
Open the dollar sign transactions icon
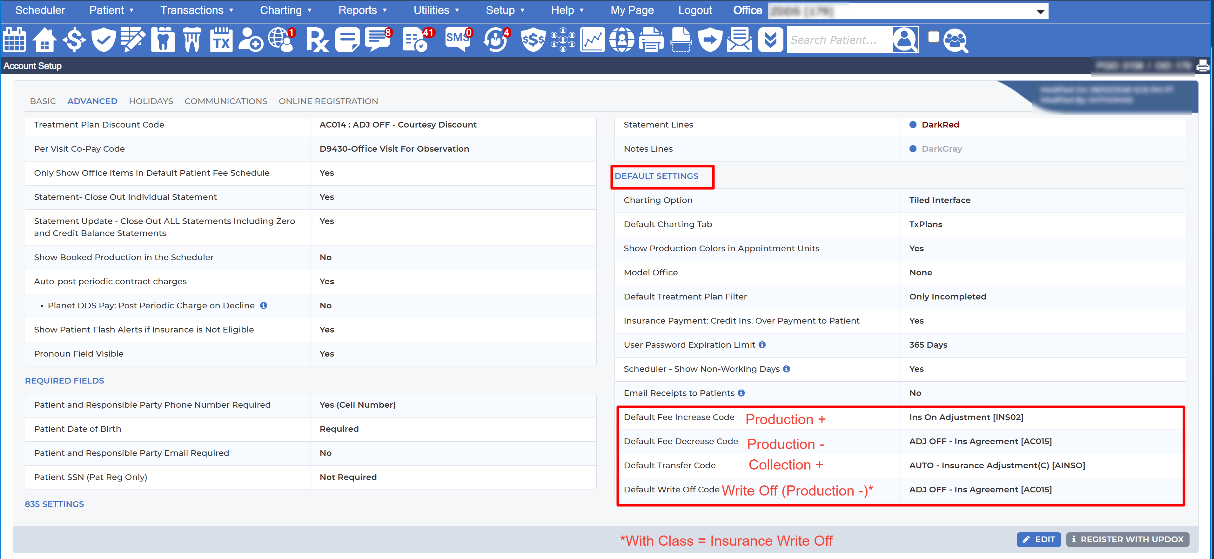(74, 40)
